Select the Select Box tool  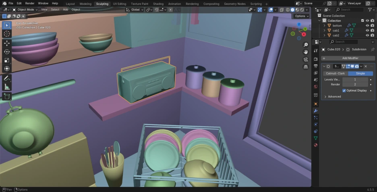(7, 25)
